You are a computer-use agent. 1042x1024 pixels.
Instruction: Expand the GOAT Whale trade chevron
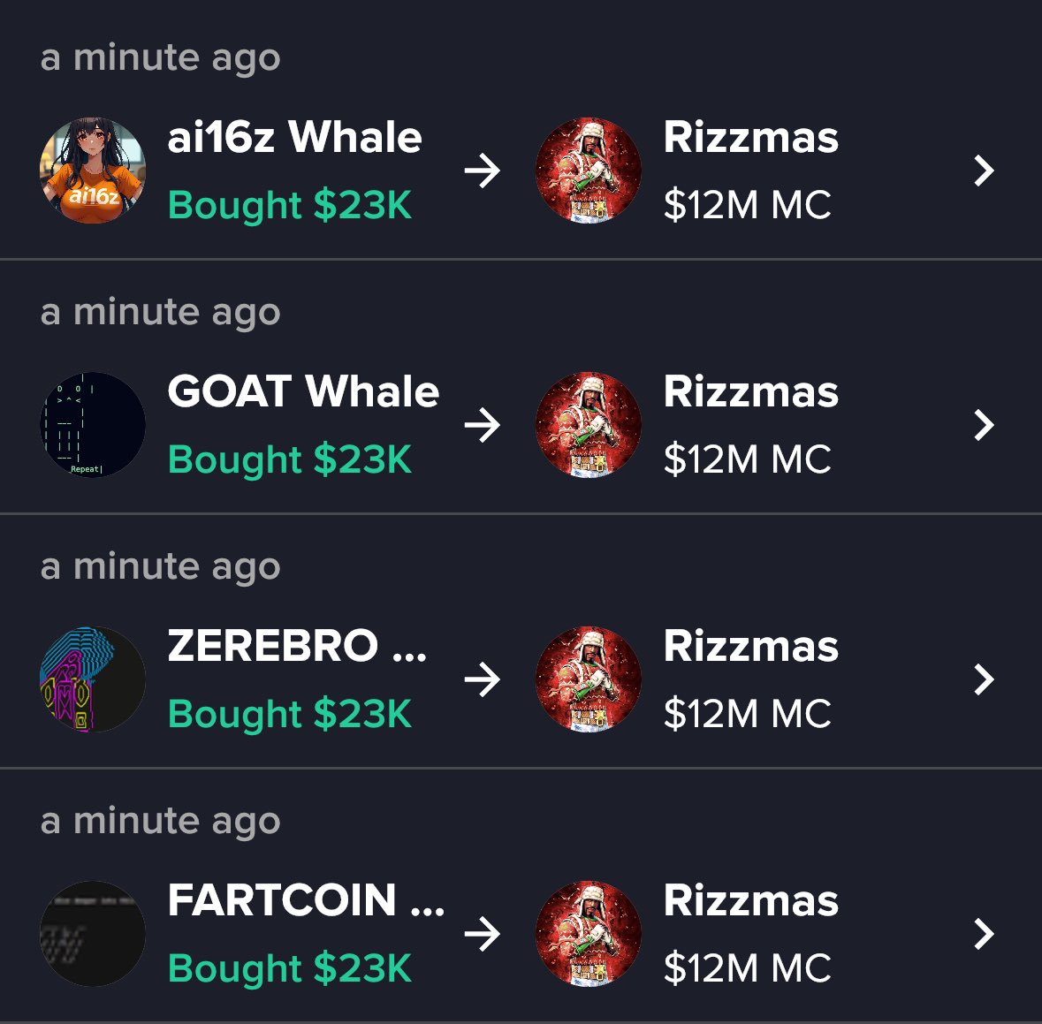984,425
